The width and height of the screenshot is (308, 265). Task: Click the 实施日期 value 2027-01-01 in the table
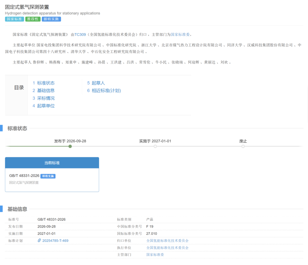pyautogui.click(x=46, y=234)
